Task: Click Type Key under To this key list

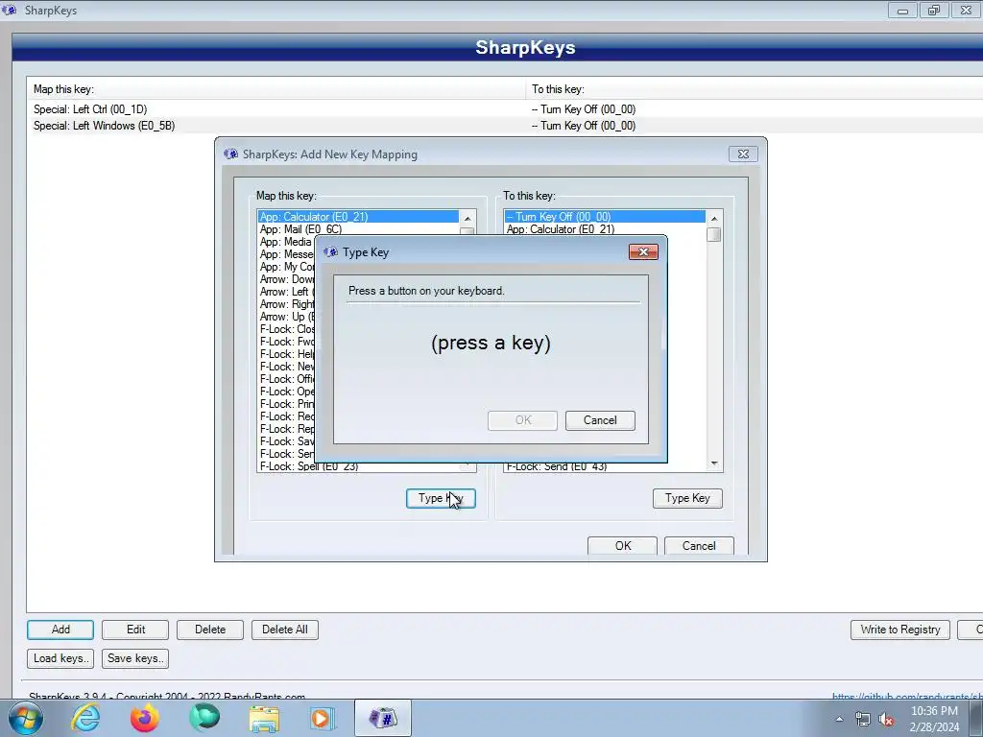Action: click(687, 498)
